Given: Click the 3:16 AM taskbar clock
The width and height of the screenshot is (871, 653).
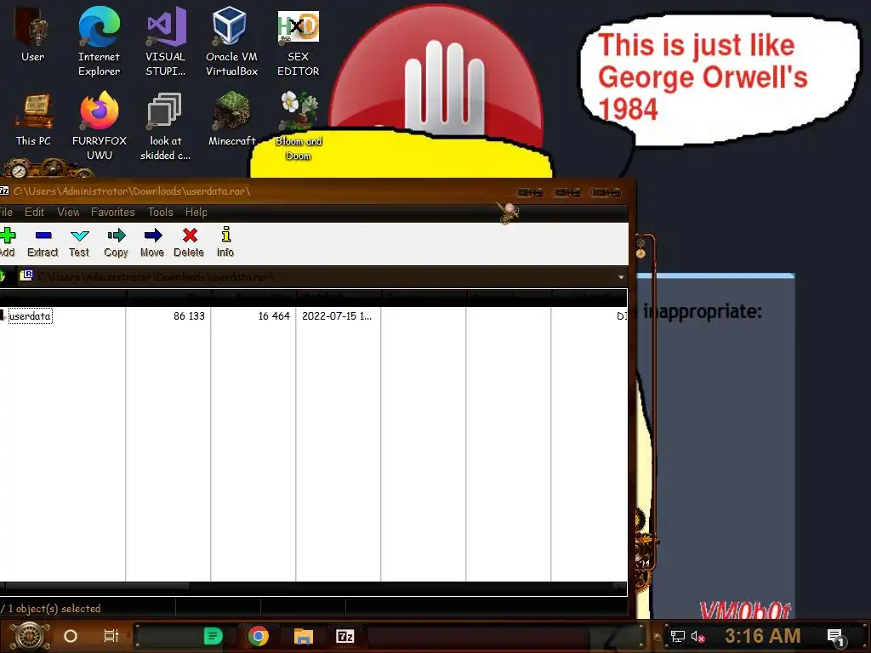Looking at the screenshot, I should (x=763, y=636).
